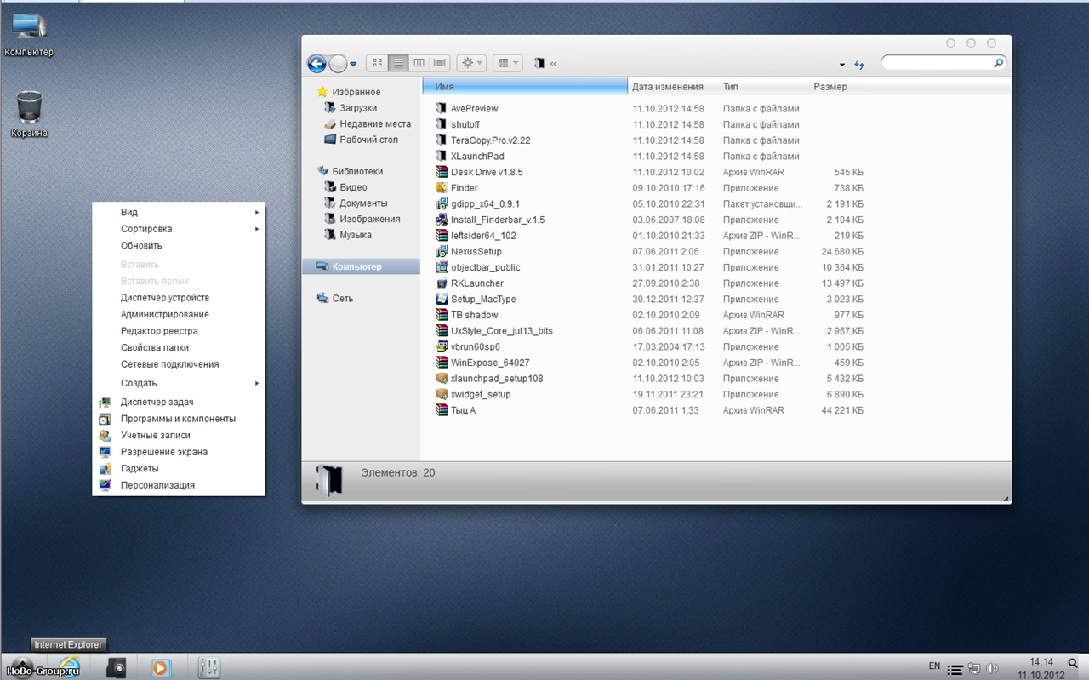Screen dimensions: 1089x680
Task: Switch to list view mode
Action: [x=398, y=64]
